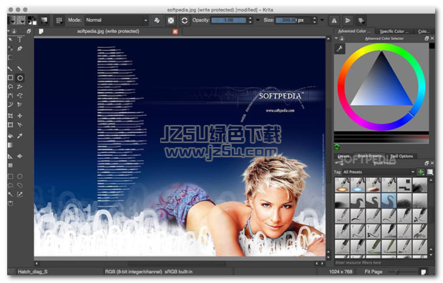Toggle preserve alpha button
443x283 pixels.
171,20
